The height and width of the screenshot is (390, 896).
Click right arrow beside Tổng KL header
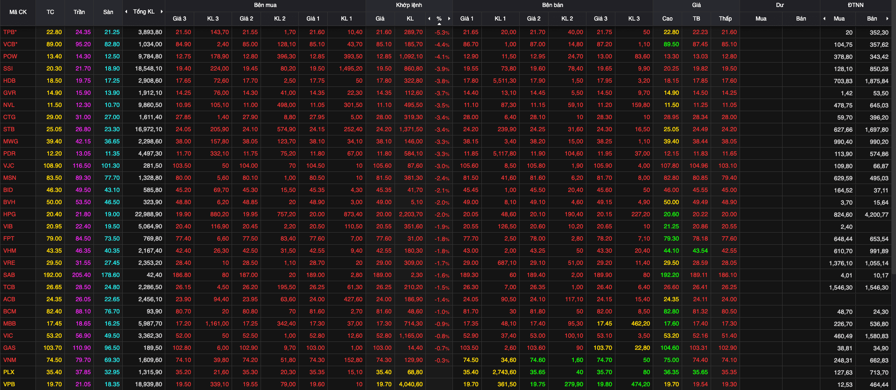[x=162, y=12]
